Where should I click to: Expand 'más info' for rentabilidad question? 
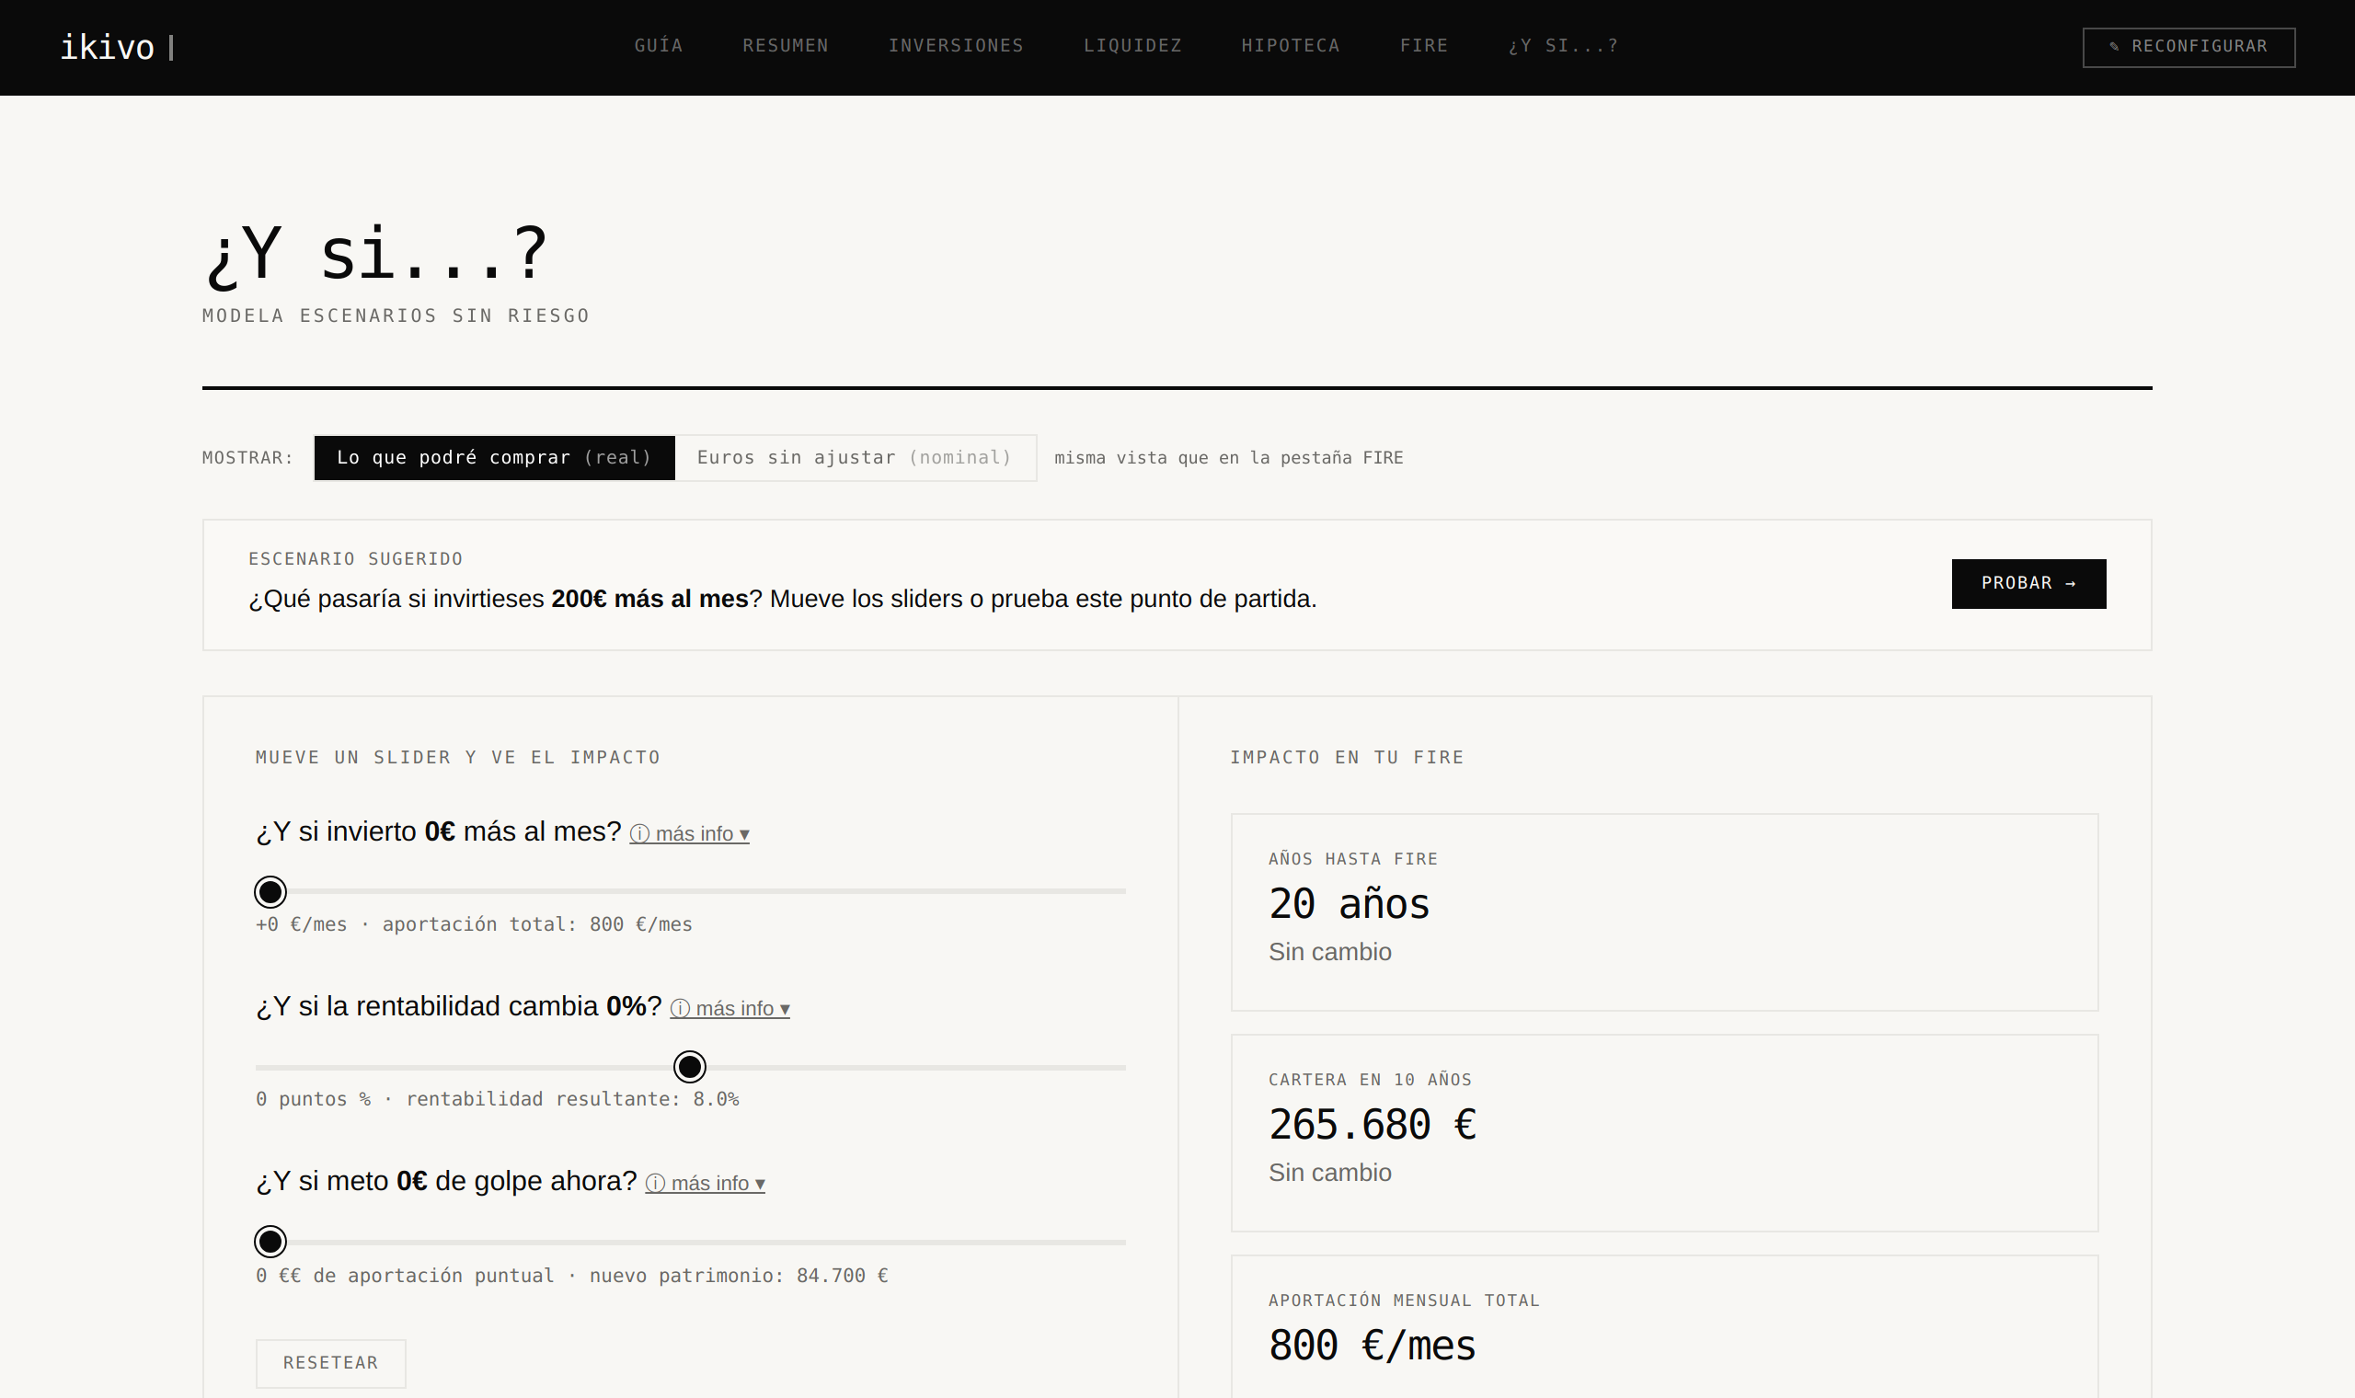tap(730, 1009)
